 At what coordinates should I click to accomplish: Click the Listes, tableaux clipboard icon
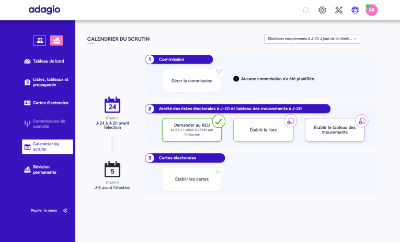(x=27, y=82)
